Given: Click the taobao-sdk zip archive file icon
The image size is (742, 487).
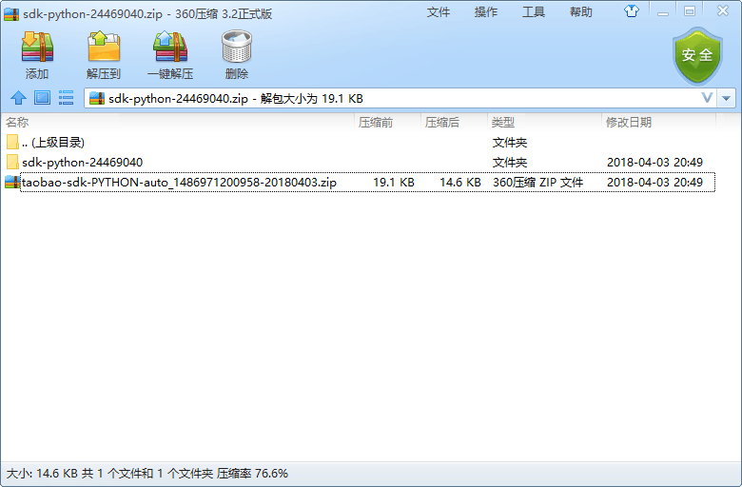Looking at the screenshot, I should point(12,182).
